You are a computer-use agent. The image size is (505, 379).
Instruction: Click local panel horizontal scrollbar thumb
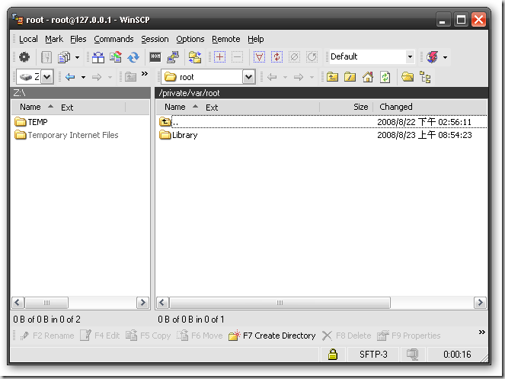tap(46, 303)
